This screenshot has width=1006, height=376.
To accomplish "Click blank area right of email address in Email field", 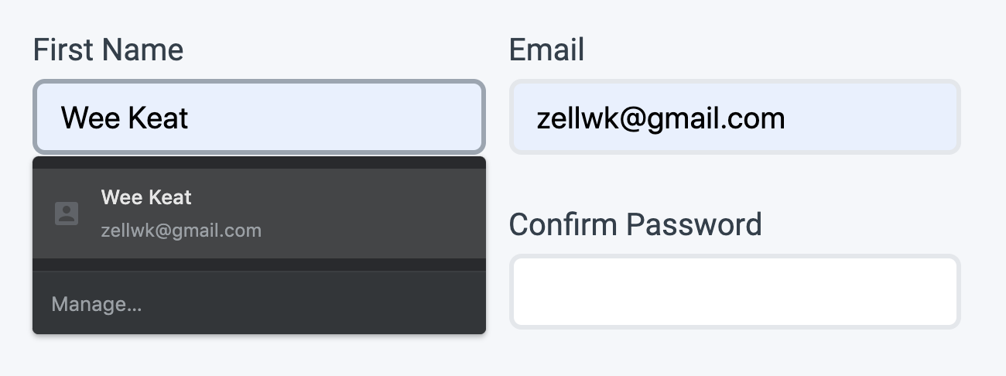I will coord(874,118).
